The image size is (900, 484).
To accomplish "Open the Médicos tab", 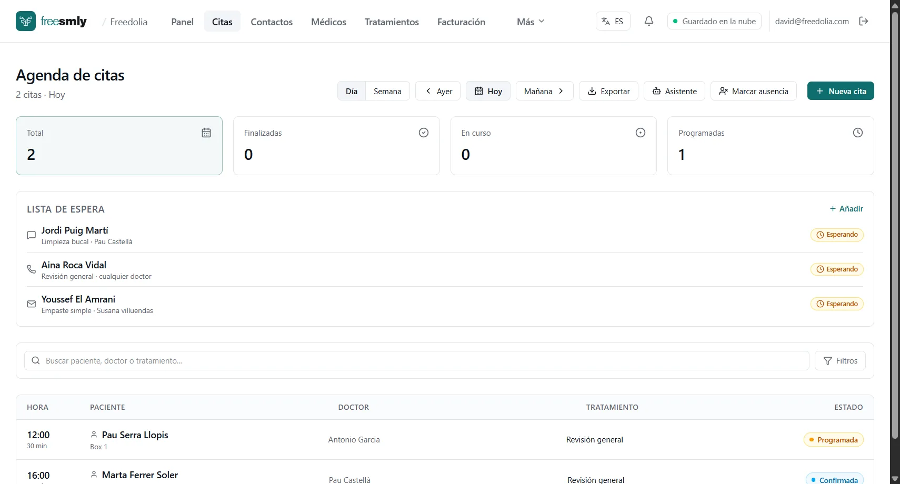I will tap(328, 22).
